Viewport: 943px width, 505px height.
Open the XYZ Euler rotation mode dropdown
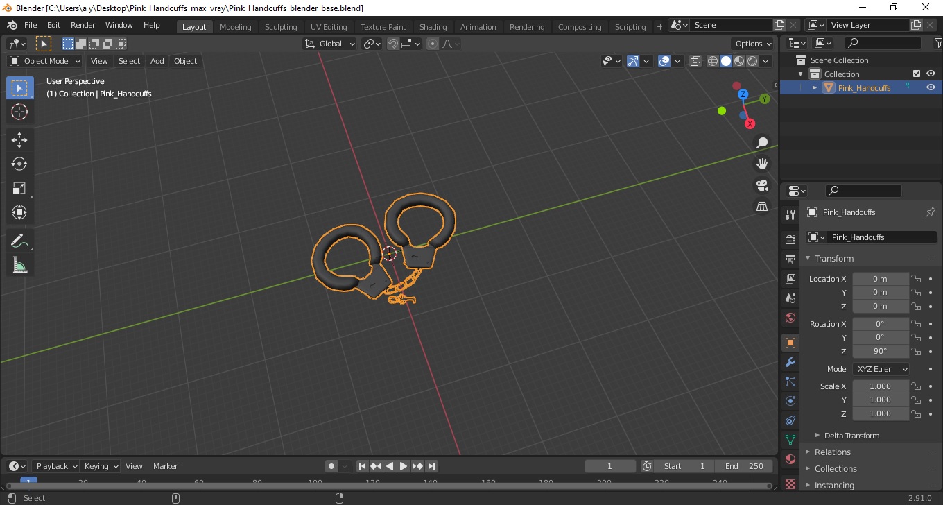881,369
